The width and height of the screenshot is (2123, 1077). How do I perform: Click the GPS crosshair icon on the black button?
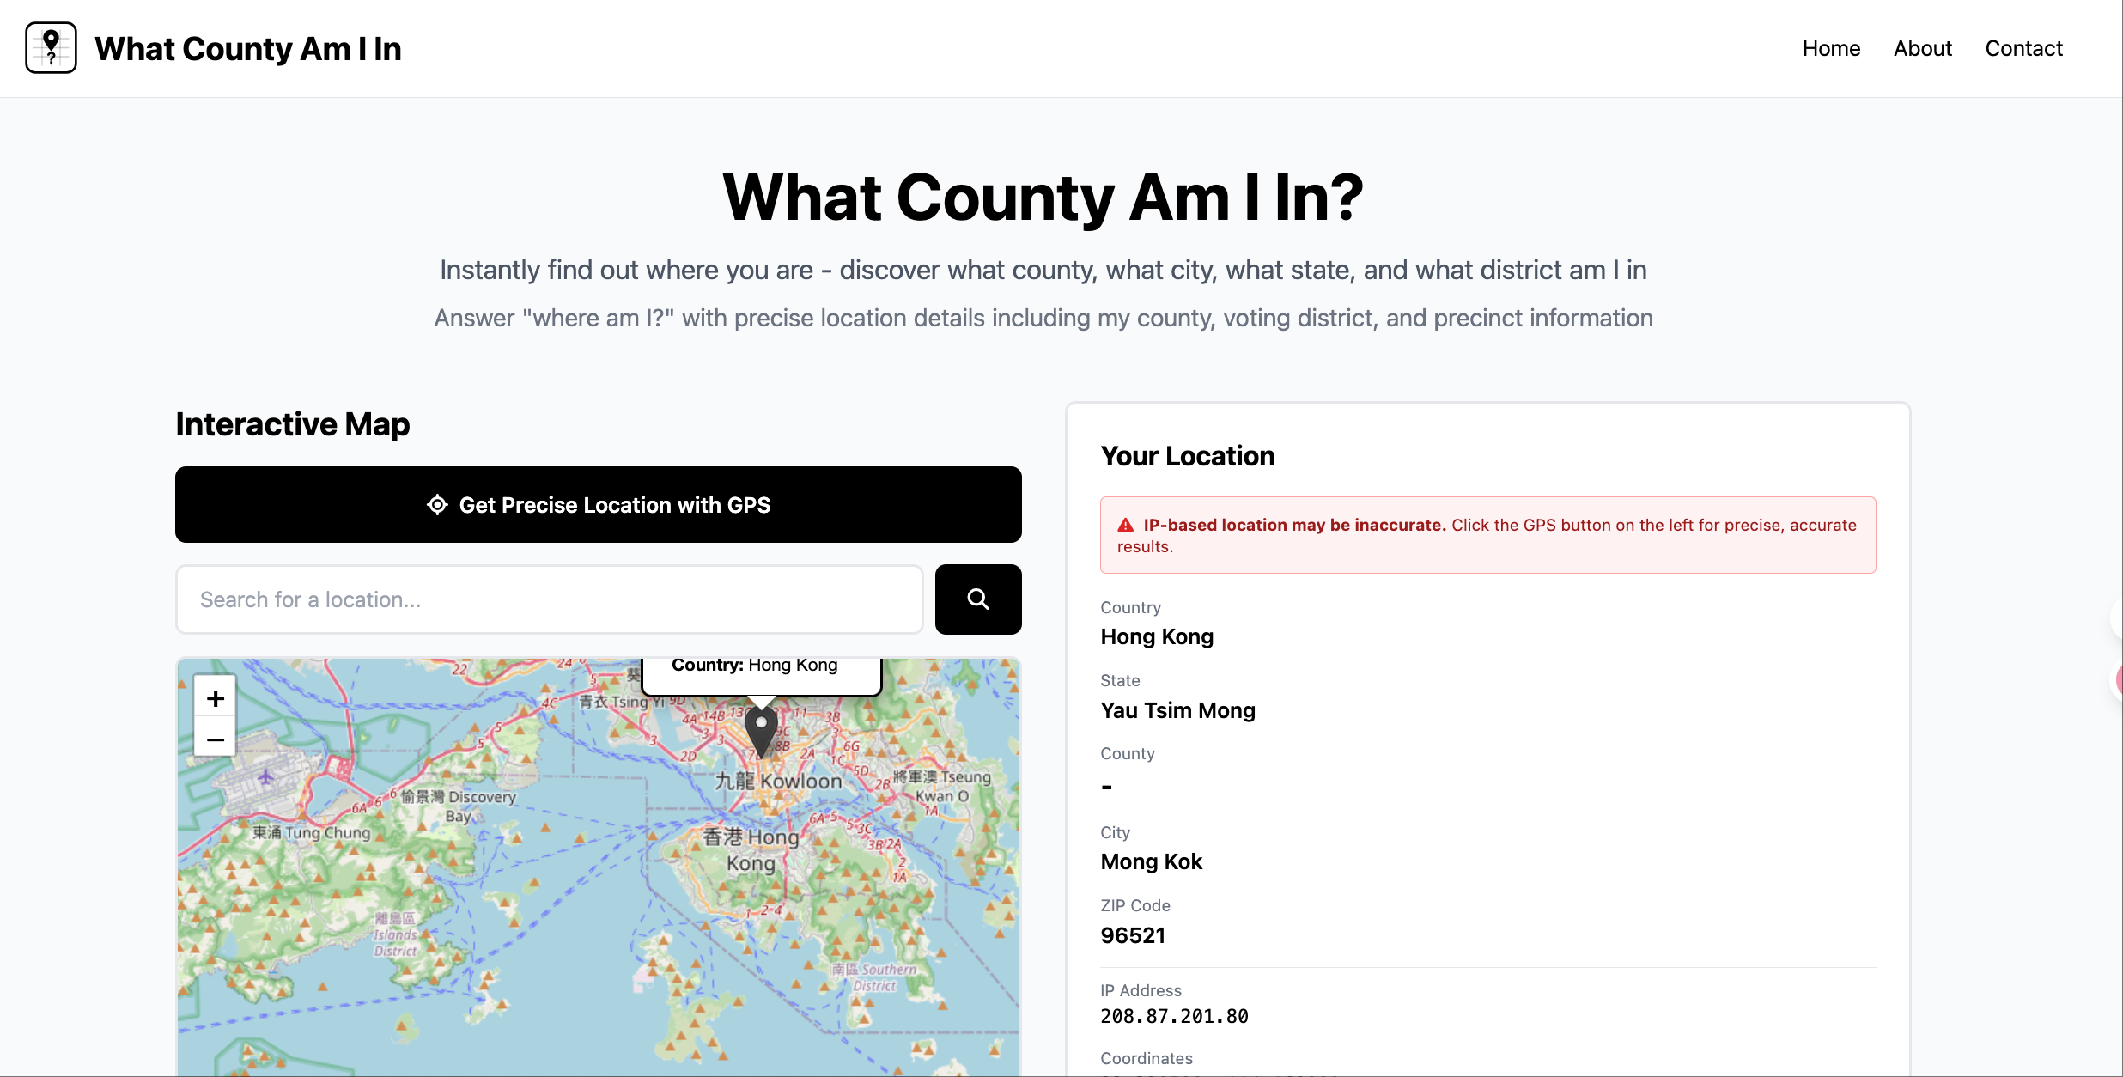[x=438, y=505]
